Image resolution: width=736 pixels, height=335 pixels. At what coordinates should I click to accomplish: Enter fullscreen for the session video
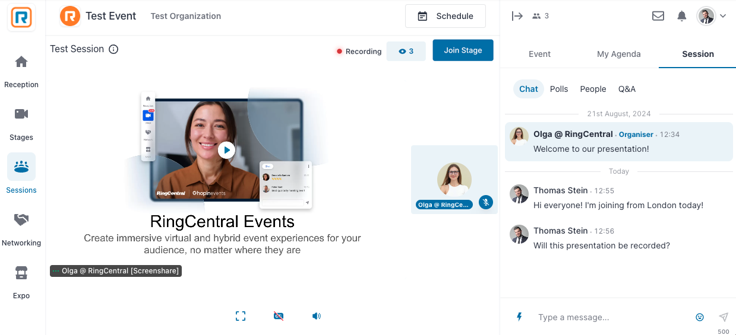[241, 316]
